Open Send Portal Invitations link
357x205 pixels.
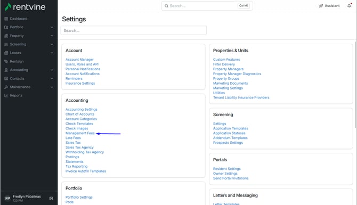click(x=231, y=178)
